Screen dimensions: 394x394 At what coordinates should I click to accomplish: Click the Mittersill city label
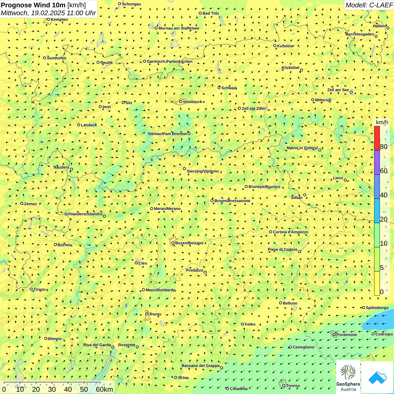[323, 100]
